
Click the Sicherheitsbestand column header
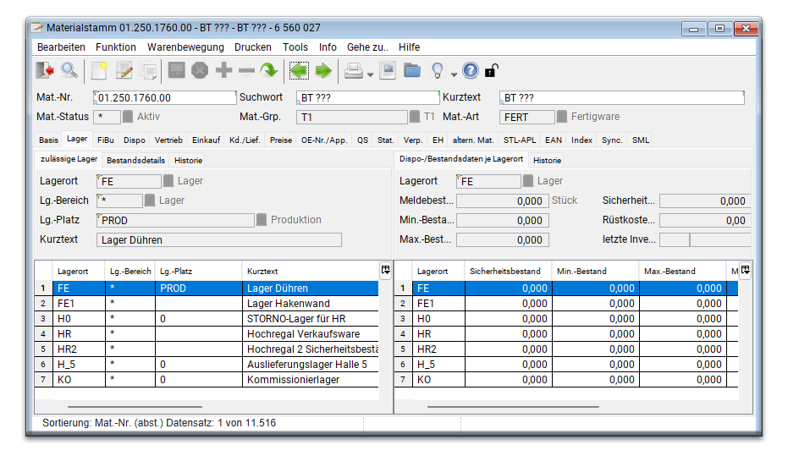click(508, 272)
